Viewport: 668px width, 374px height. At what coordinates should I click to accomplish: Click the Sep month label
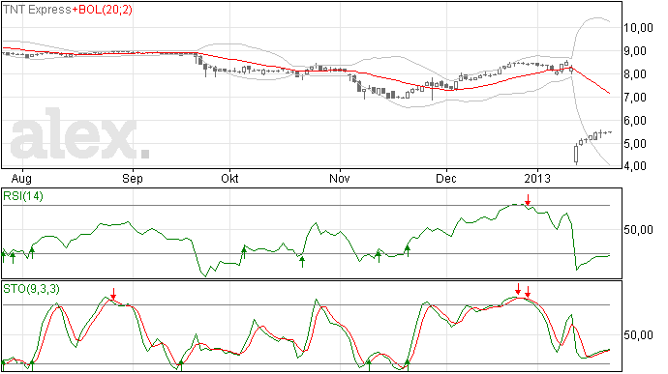click(133, 178)
